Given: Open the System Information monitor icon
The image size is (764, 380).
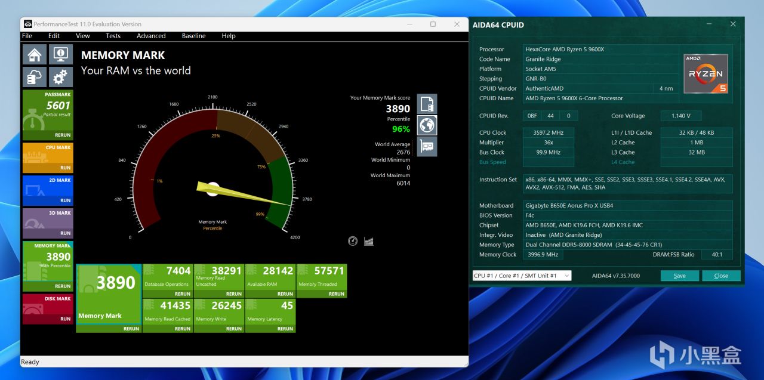Looking at the screenshot, I should 60,55.
